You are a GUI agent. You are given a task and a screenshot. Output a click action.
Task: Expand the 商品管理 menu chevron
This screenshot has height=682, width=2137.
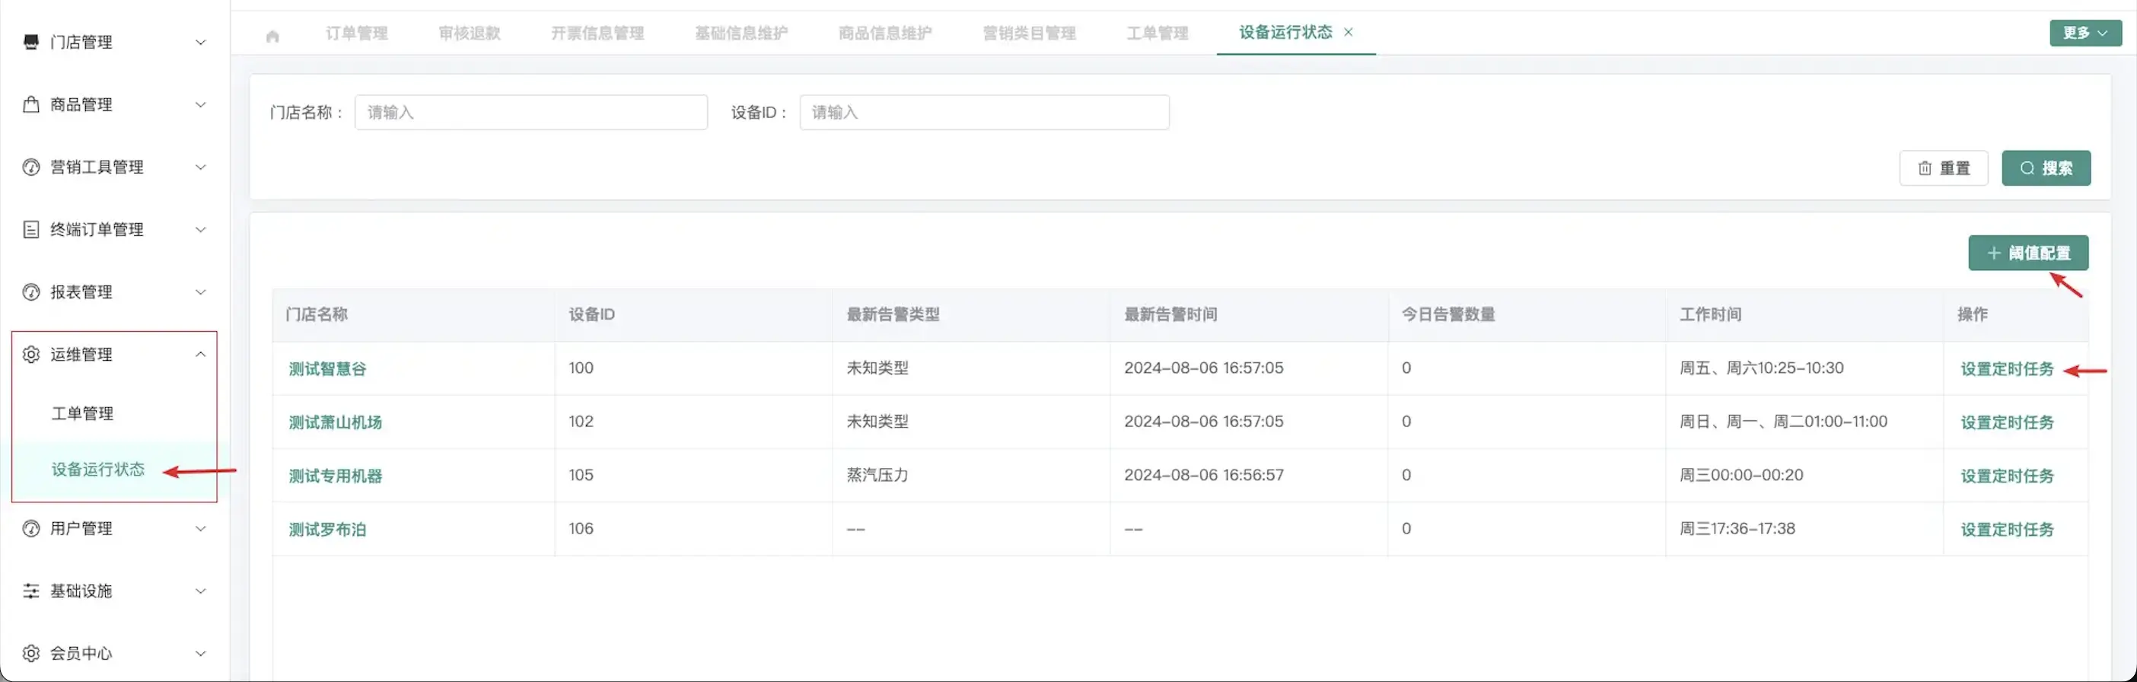tap(201, 104)
